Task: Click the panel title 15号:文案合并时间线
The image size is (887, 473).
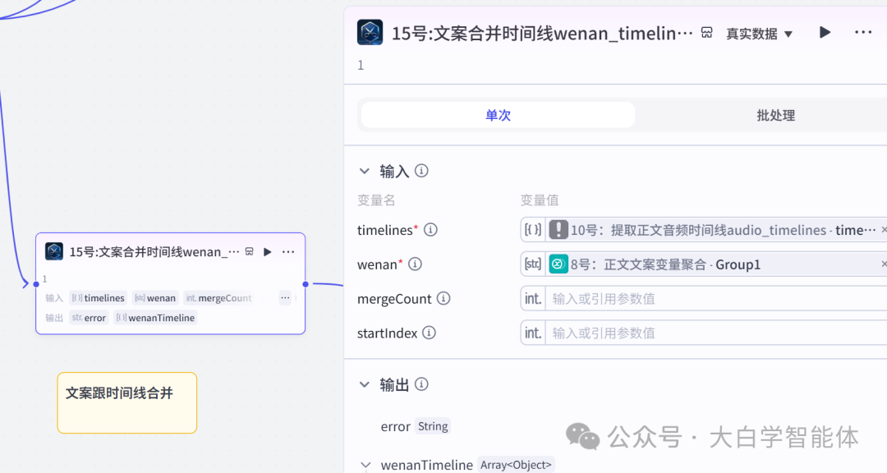Action: point(542,34)
